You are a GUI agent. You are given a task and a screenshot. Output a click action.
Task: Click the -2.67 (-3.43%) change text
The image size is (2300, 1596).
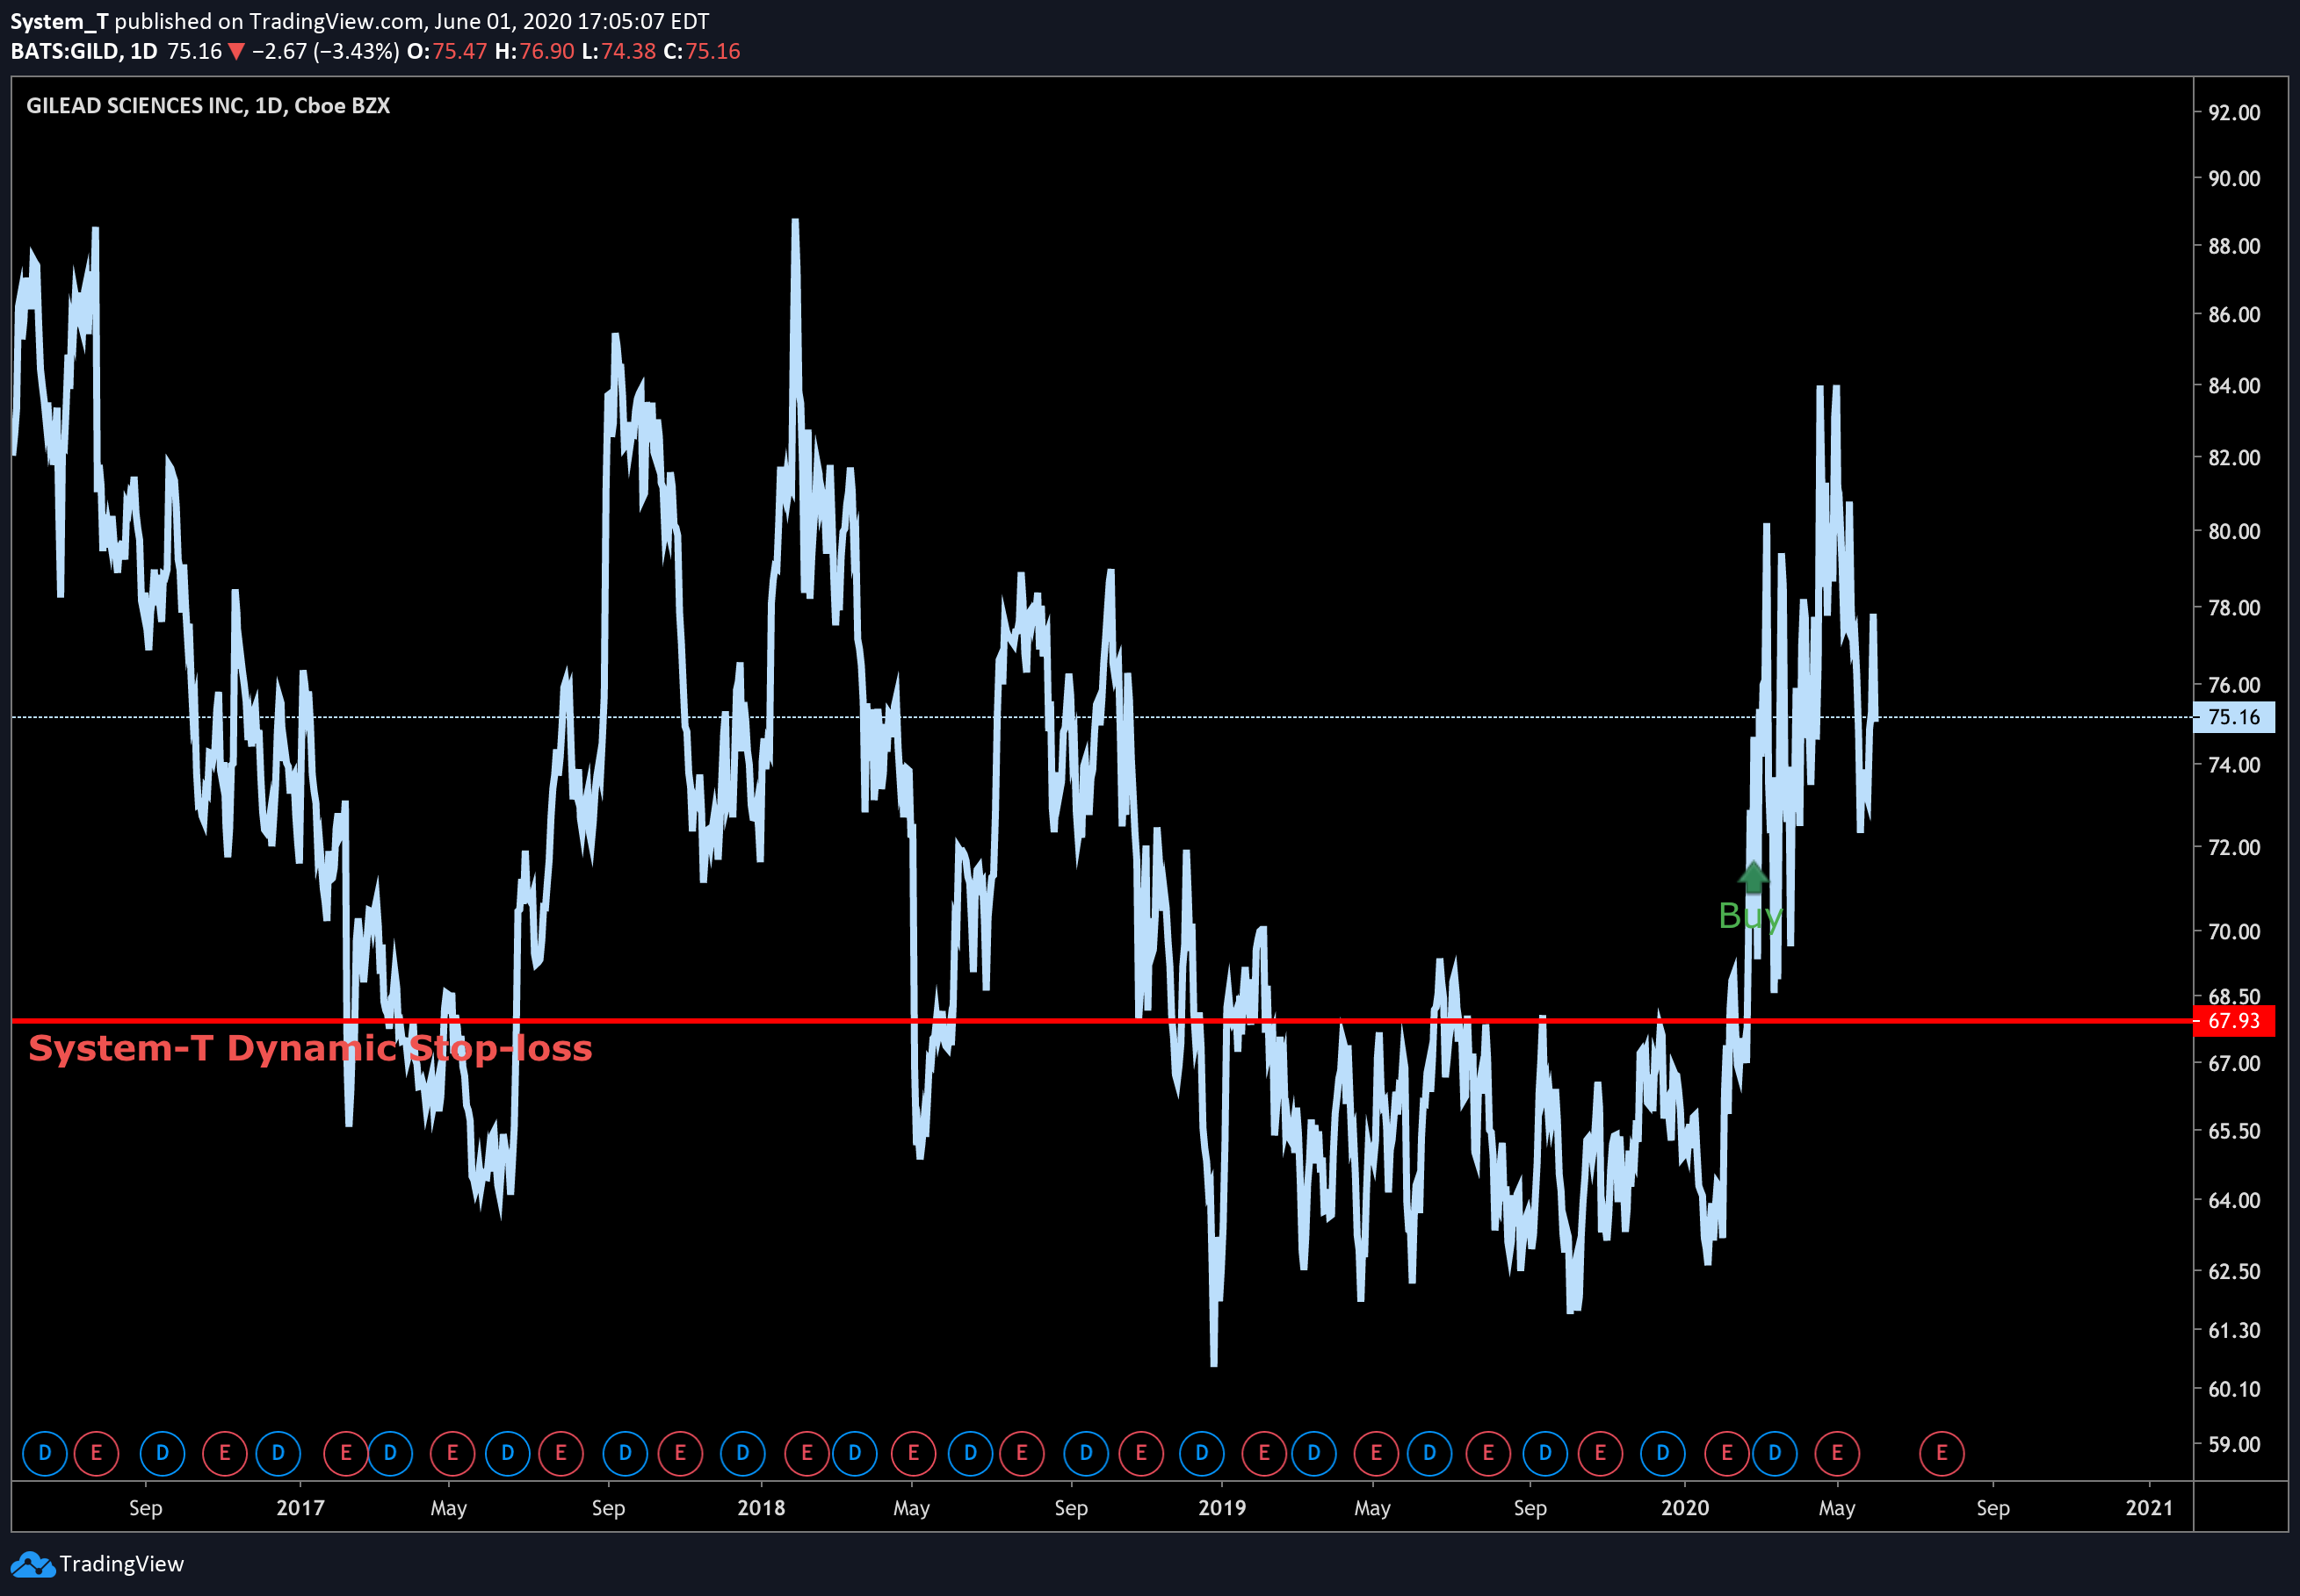[325, 52]
